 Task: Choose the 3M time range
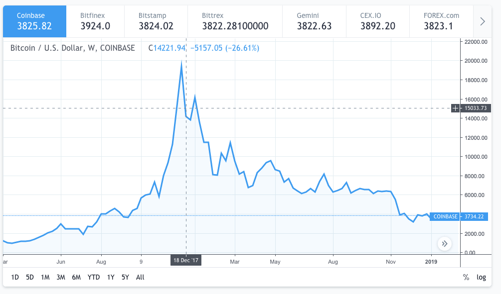[61, 277]
